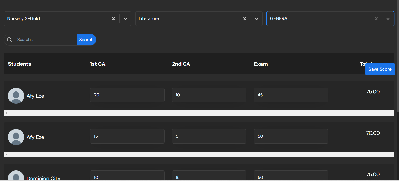399x181 pixels.
Task: Click the Dominion City avatar
Action: (x=16, y=177)
